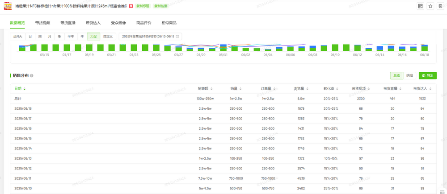Click the help icon next to 销售分布
The width and height of the screenshot is (447, 194).
click(x=32, y=76)
